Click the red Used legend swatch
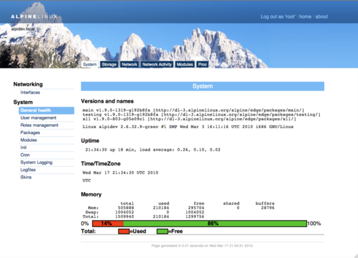 124,231
